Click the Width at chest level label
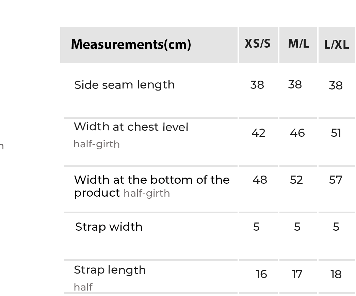The image size is (356, 296). (x=131, y=127)
